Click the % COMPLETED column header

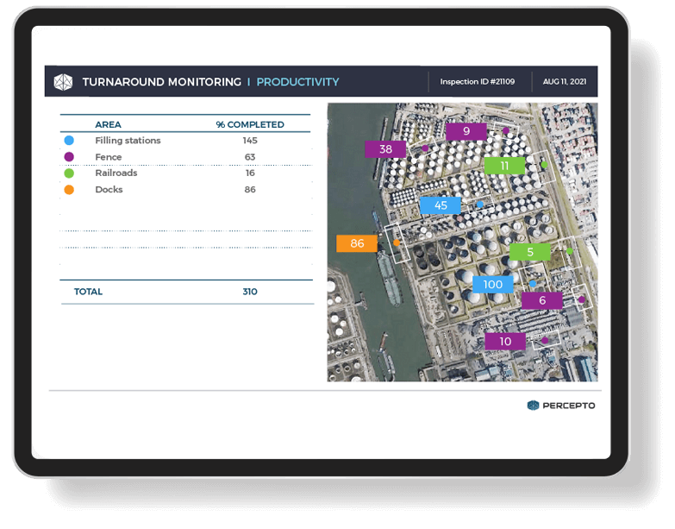(250, 124)
